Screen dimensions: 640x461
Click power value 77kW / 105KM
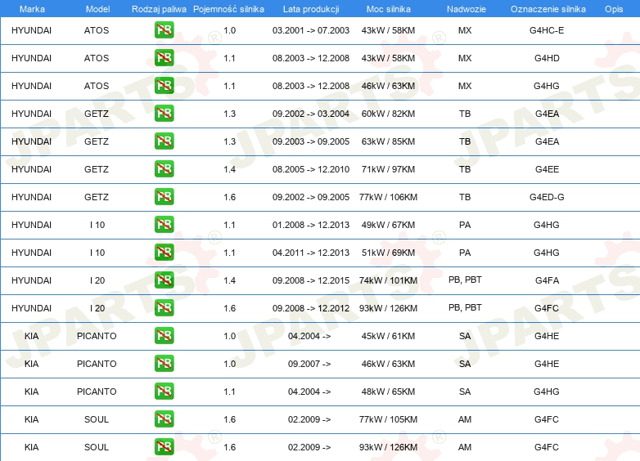click(x=388, y=419)
